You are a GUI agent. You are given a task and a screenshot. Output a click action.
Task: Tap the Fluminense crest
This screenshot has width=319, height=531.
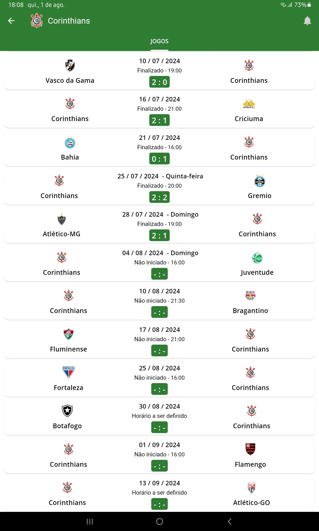(69, 334)
